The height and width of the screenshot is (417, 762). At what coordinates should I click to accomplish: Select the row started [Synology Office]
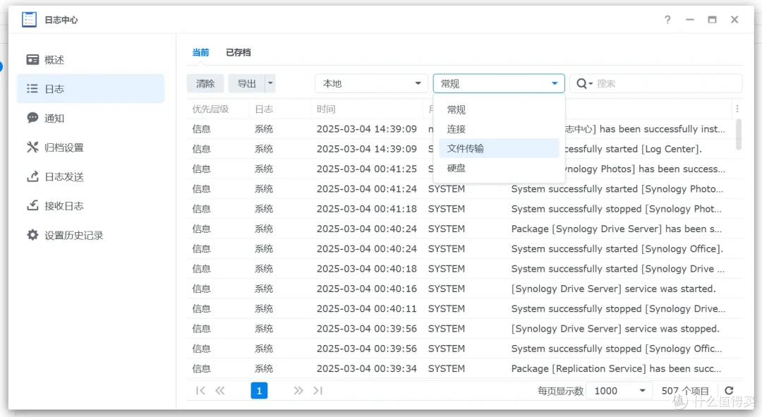point(464,249)
